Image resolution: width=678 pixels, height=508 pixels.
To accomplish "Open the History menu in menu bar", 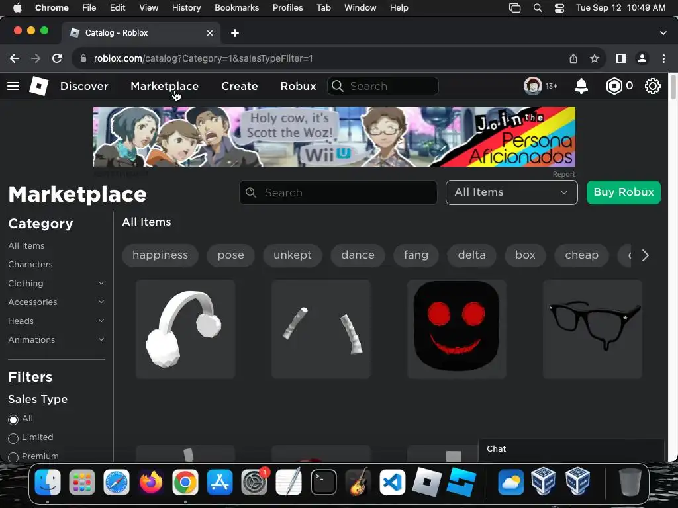I will tap(186, 8).
